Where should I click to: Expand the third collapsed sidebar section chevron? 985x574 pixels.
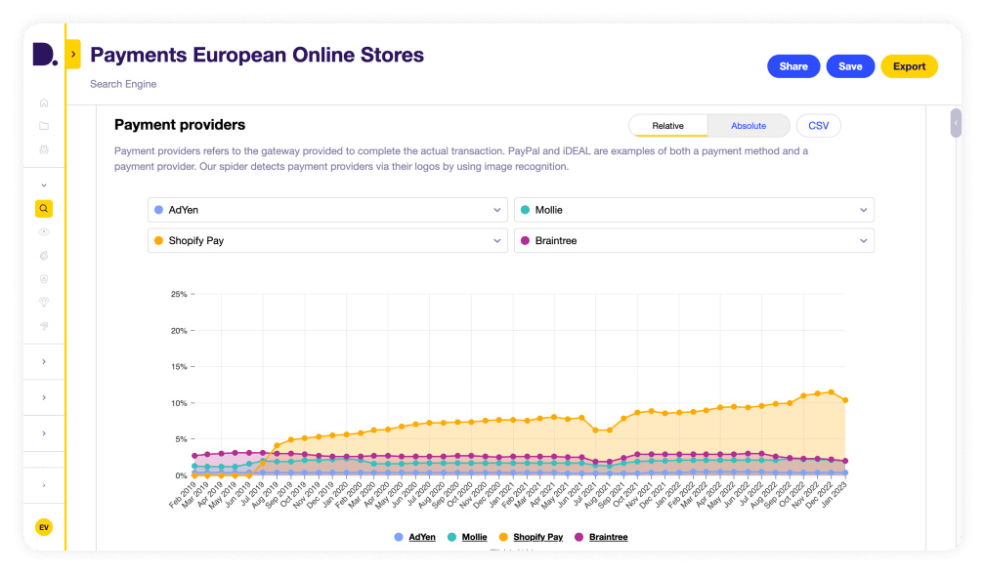click(44, 432)
